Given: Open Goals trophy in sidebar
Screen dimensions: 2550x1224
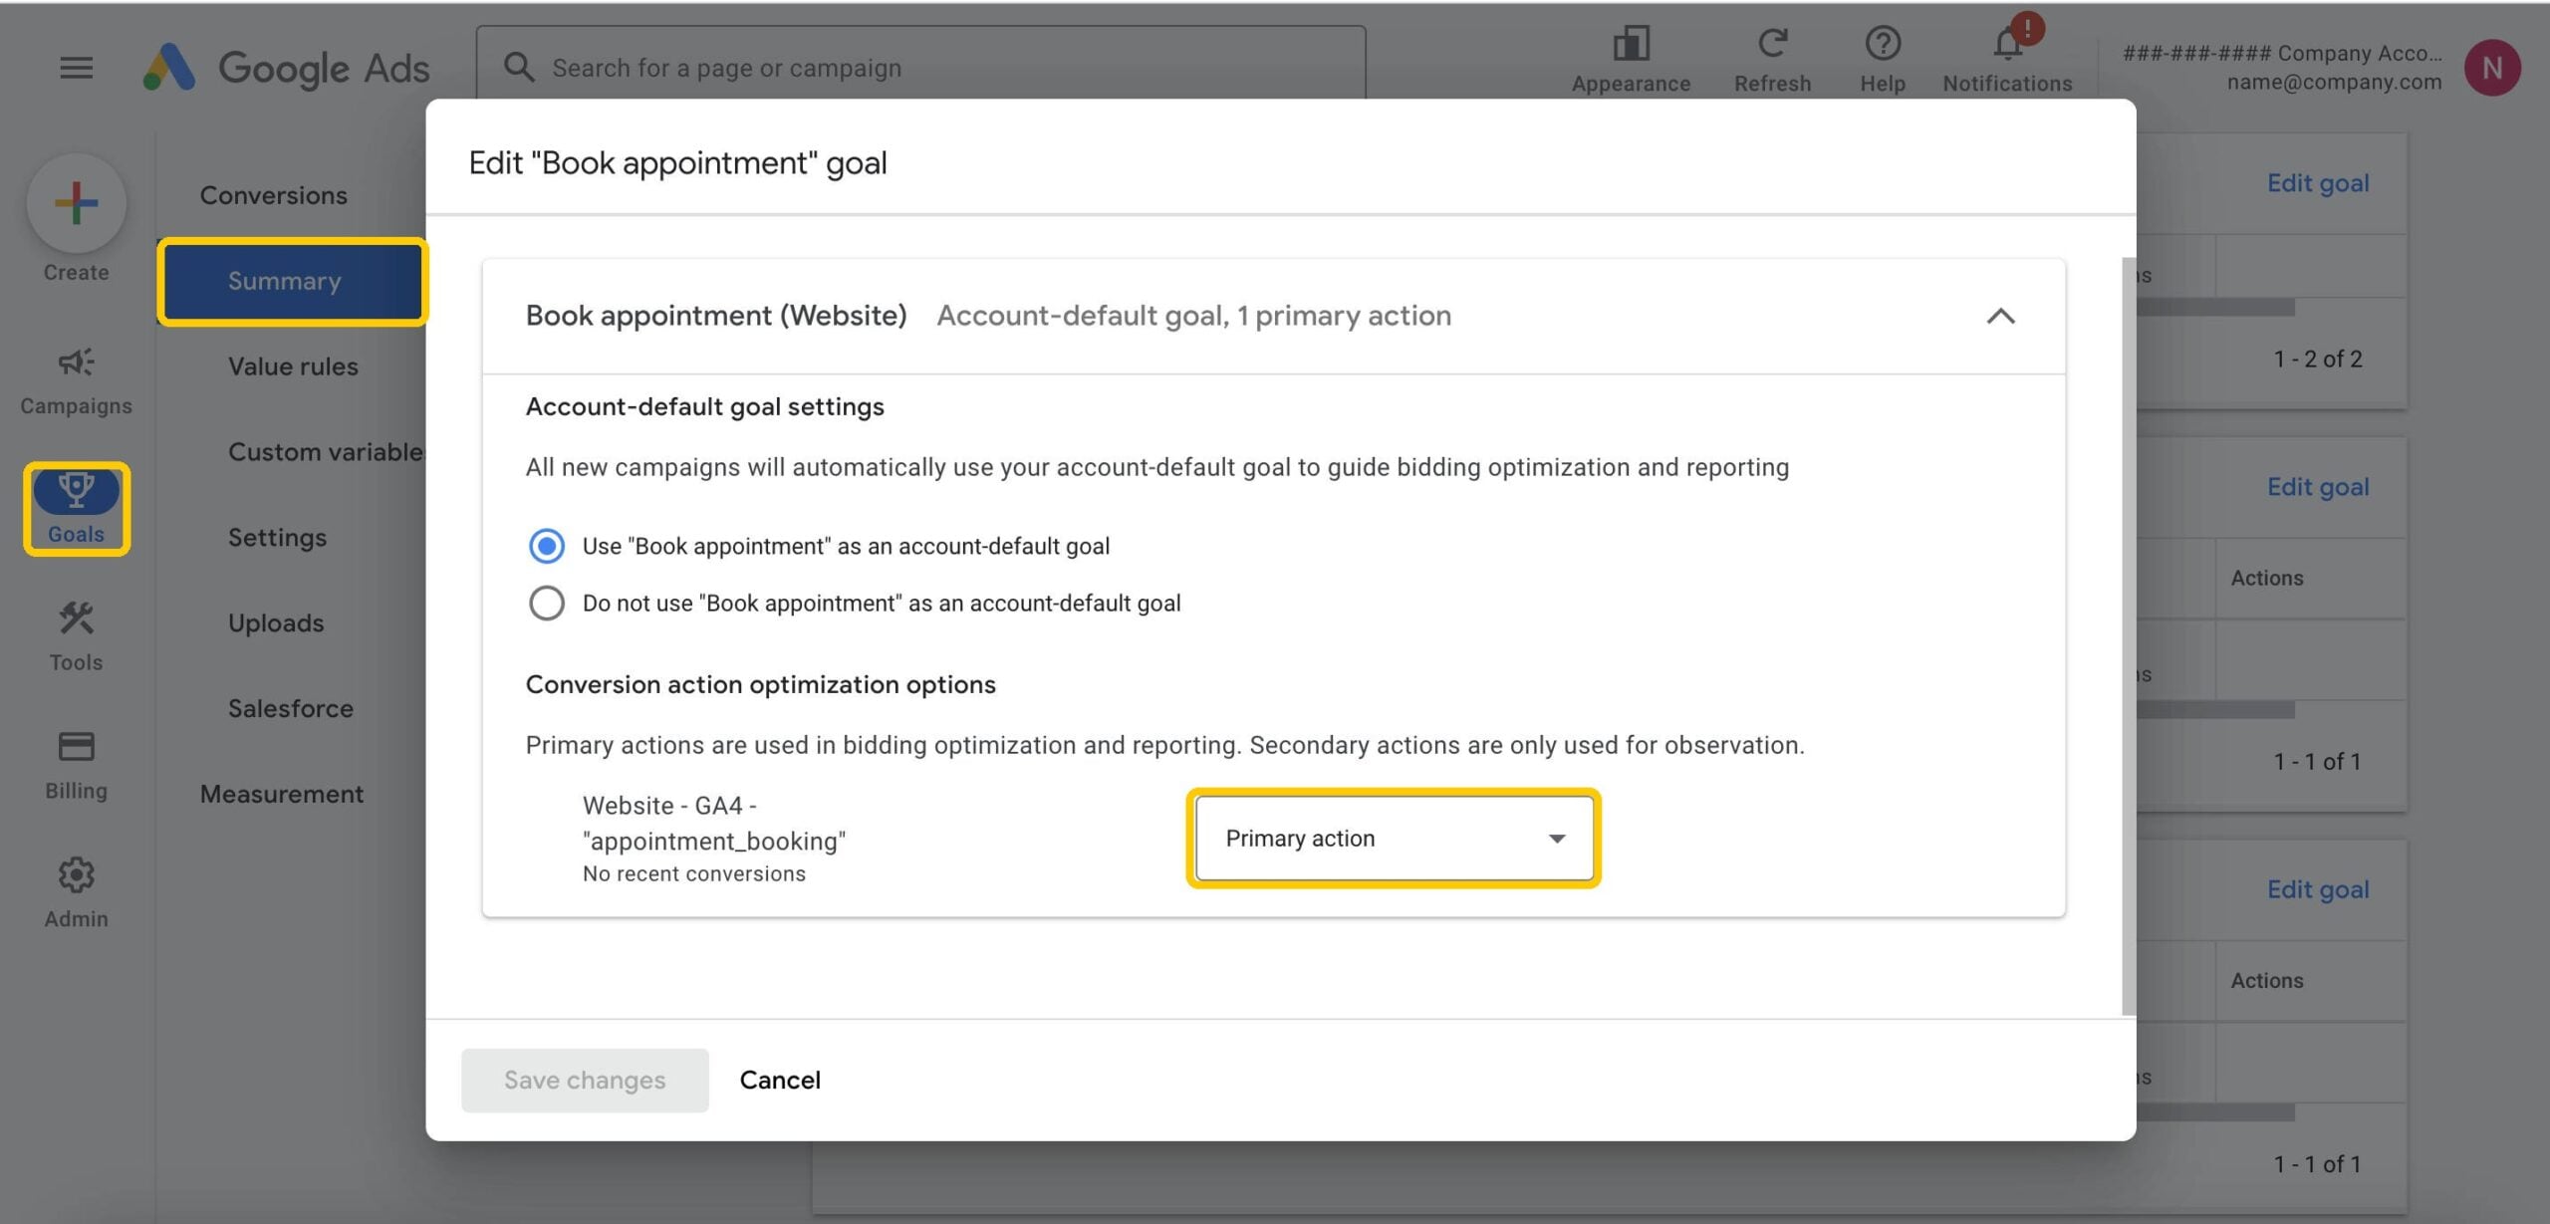Looking at the screenshot, I should coord(77,508).
